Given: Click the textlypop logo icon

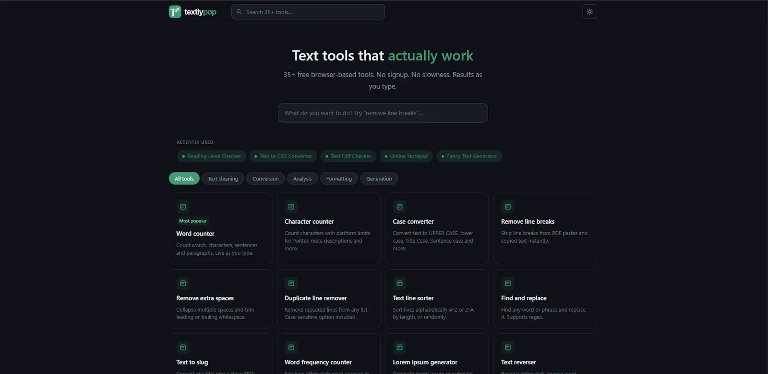Looking at the screenshot, I should pyautogui.click(x=175, y=12).
